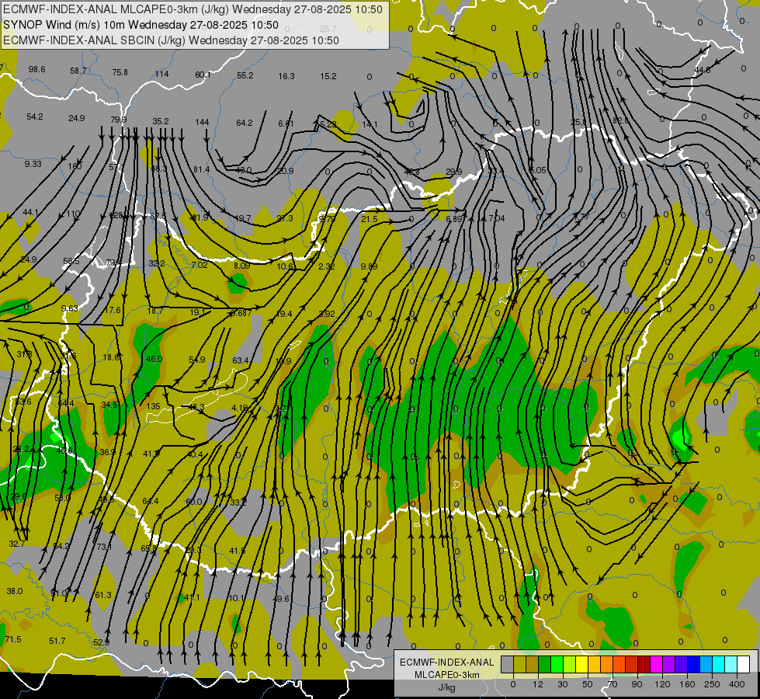Select the dark green legend swatch
The image size is (760, 699).
point(545,665)
